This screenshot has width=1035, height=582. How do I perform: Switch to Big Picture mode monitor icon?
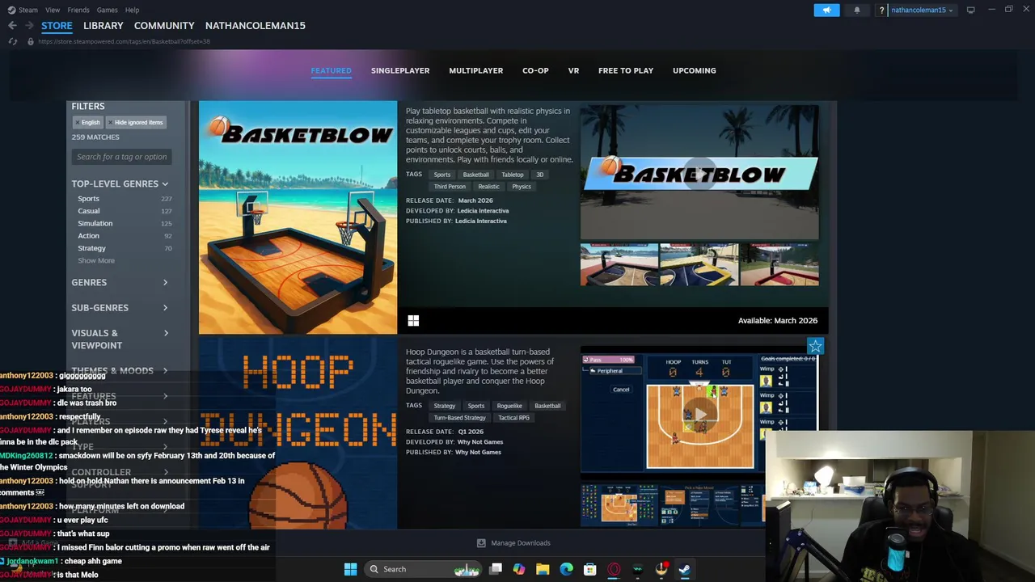pos(970,10)
